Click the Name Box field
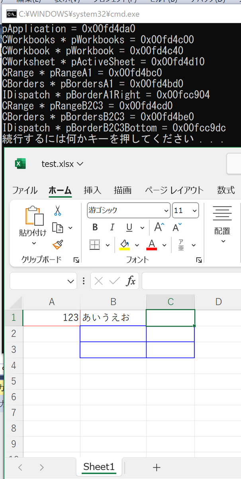The height and width of the screenshot is (479, 241). (38, 281)
